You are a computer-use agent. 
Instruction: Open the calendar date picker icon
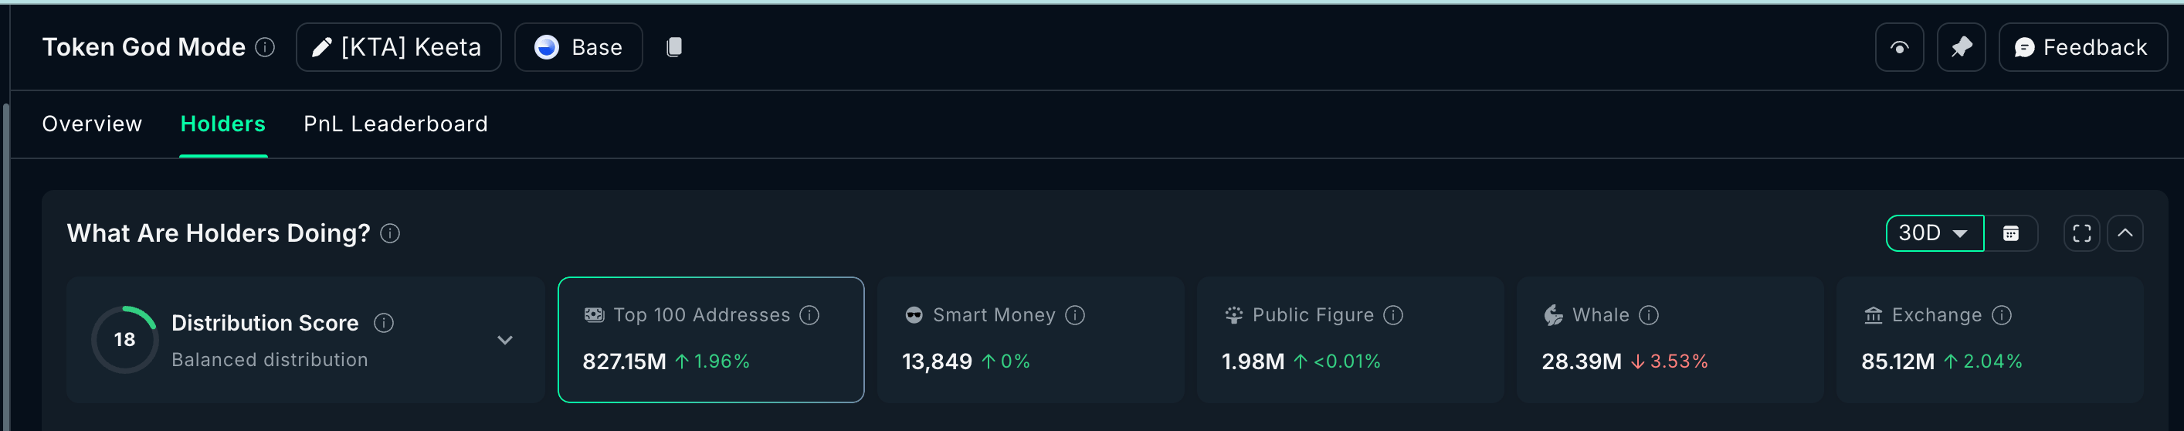tap(2010, 233)
